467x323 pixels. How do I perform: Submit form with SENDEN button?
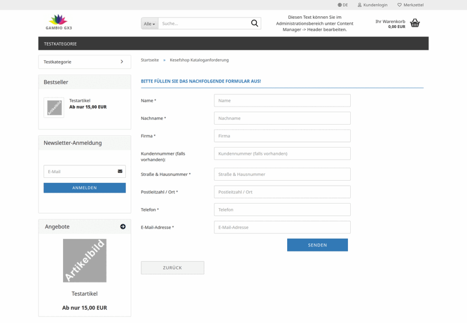318,245
